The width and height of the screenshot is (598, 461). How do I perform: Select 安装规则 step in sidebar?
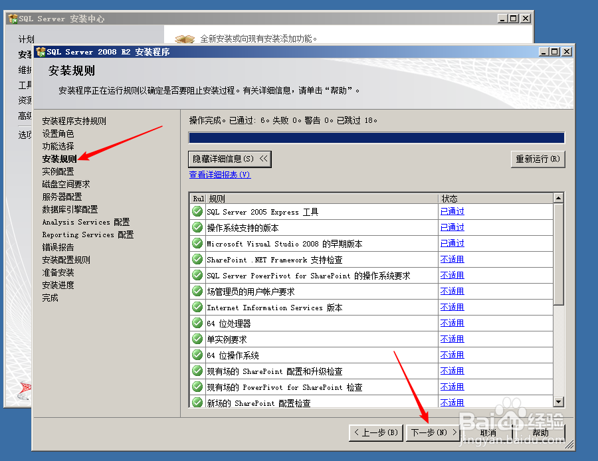[x=60, y=159]
